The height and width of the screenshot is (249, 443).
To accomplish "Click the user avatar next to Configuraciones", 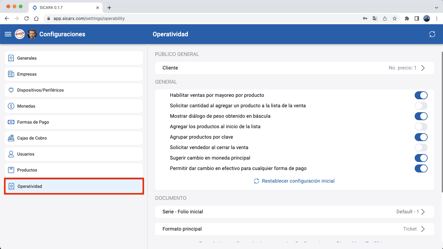I will [32, 34].
